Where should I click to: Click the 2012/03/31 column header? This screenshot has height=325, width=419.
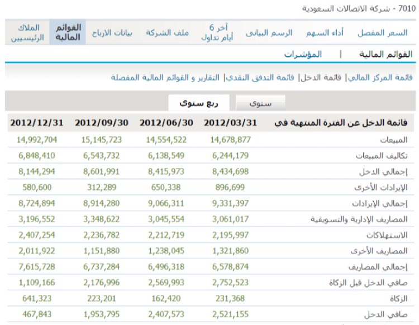pyautogui.click(x=231, y=123)
